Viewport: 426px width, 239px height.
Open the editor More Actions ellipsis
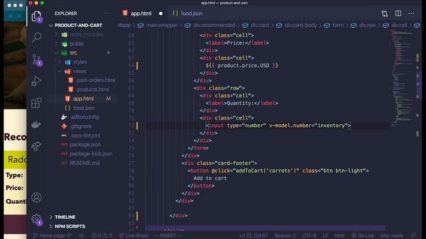(411, 13)
